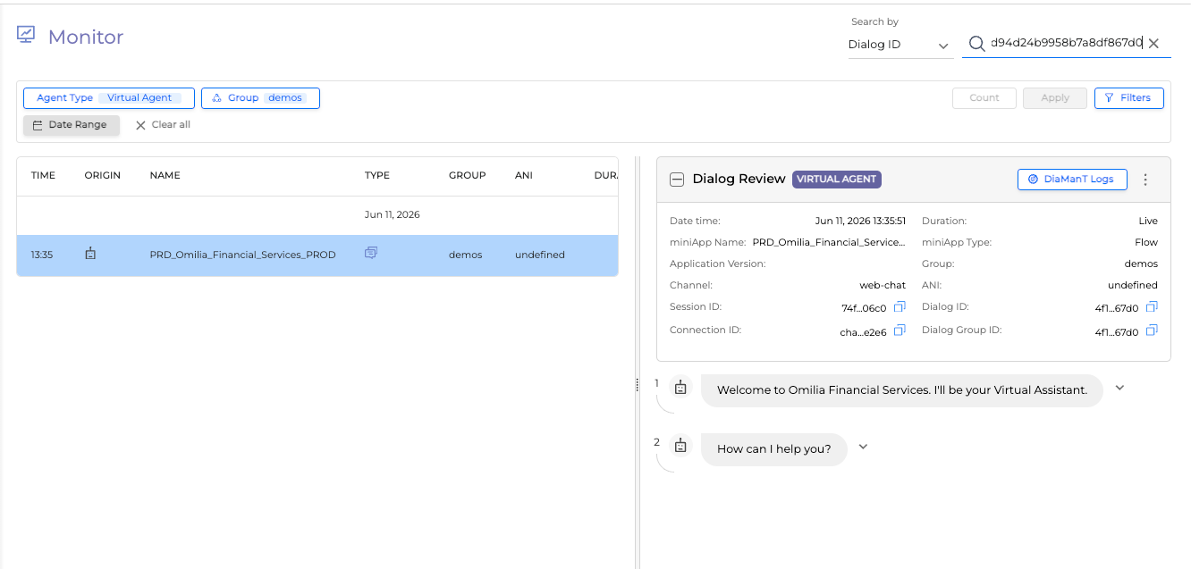Open the Agent Type Virtual Agent filter
This screenshot has width=1191, height=569.
pyautogui.click(x=109, y=98)
